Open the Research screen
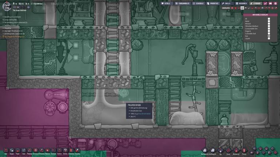 click(x=241, y=3)
